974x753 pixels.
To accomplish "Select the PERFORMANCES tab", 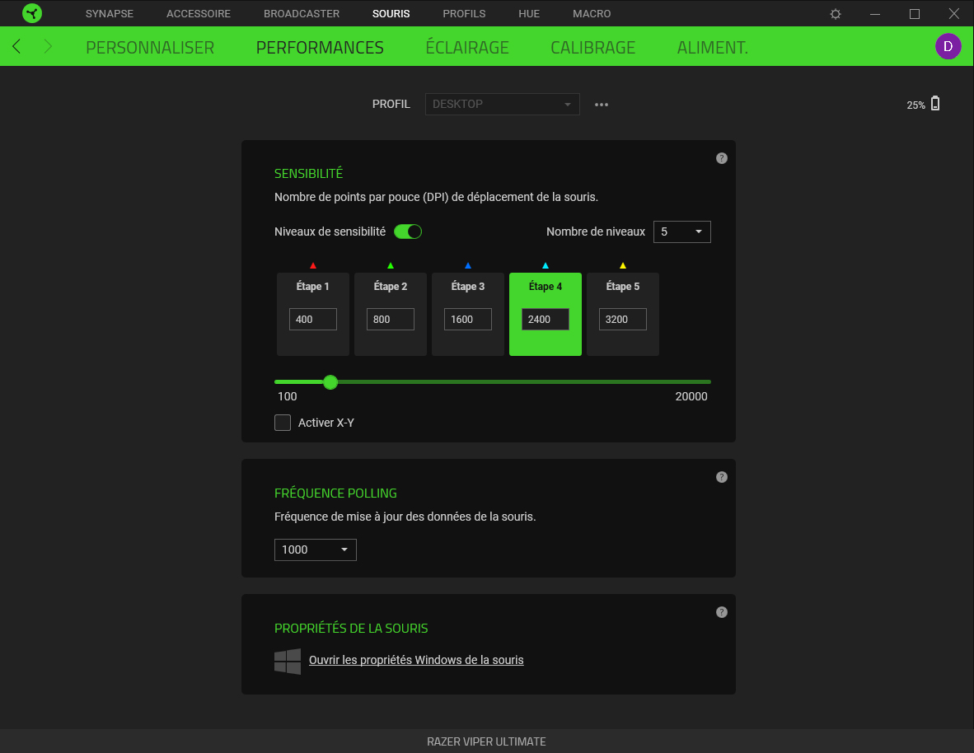I will click(x=320, y=47).
